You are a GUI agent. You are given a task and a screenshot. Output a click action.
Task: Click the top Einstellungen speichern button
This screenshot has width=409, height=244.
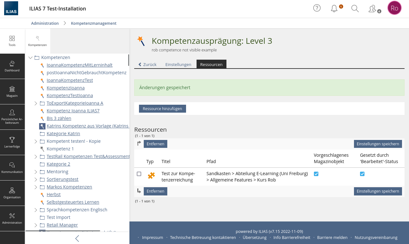(x=378, y=144)
